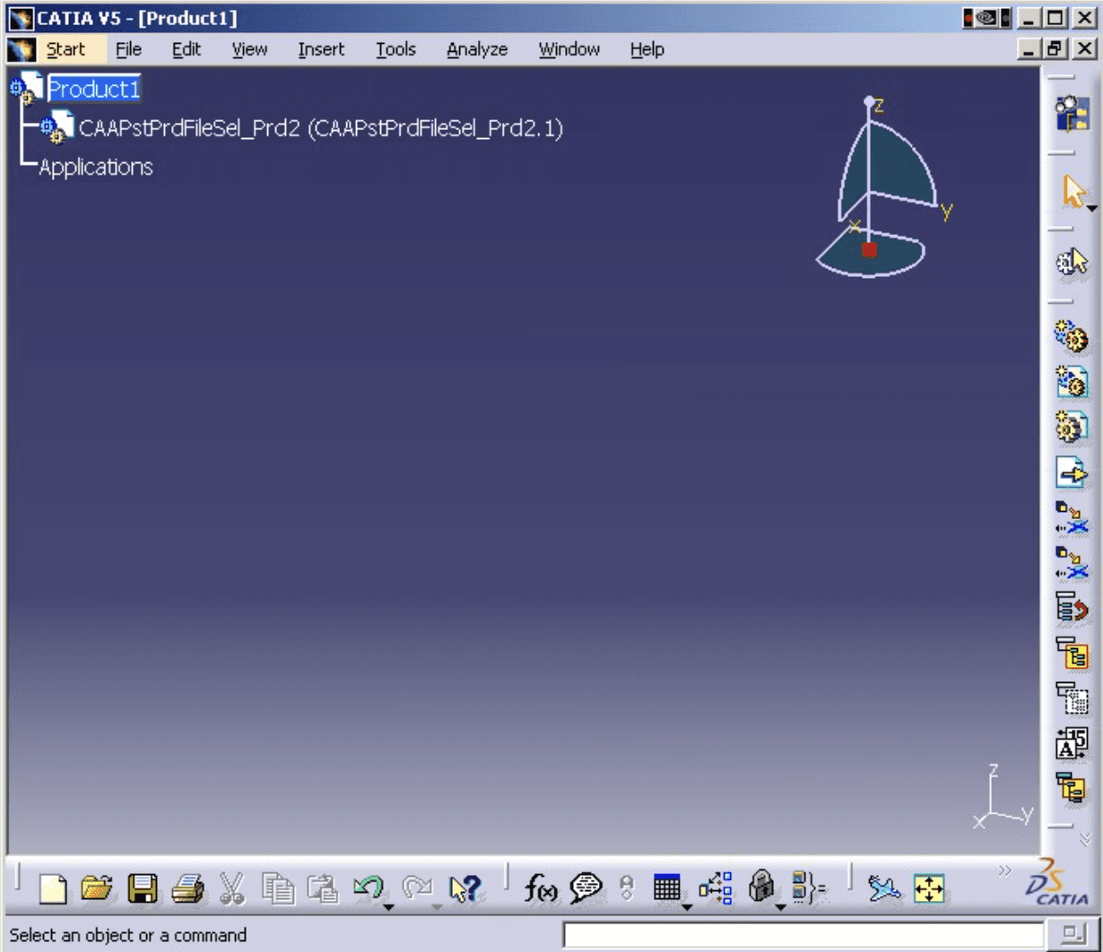Click the Cut scissors icon
The width and height of the screenshot is (1103, 952).
coord(232,888)
